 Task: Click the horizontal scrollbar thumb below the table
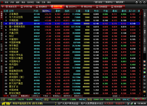click(127, 96)
